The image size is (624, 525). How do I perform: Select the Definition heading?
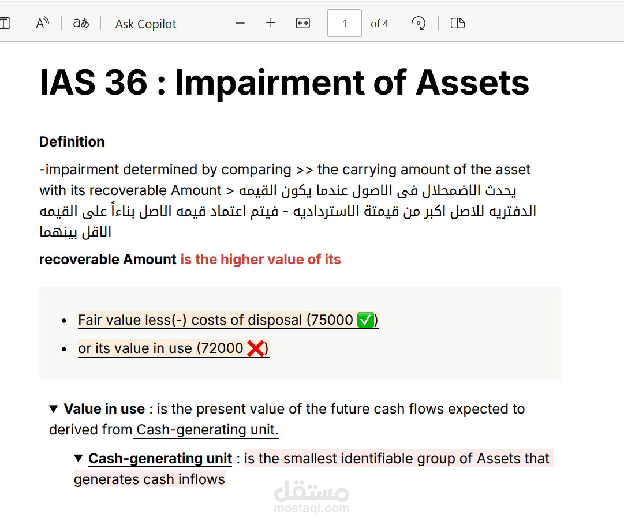[72, 141]
